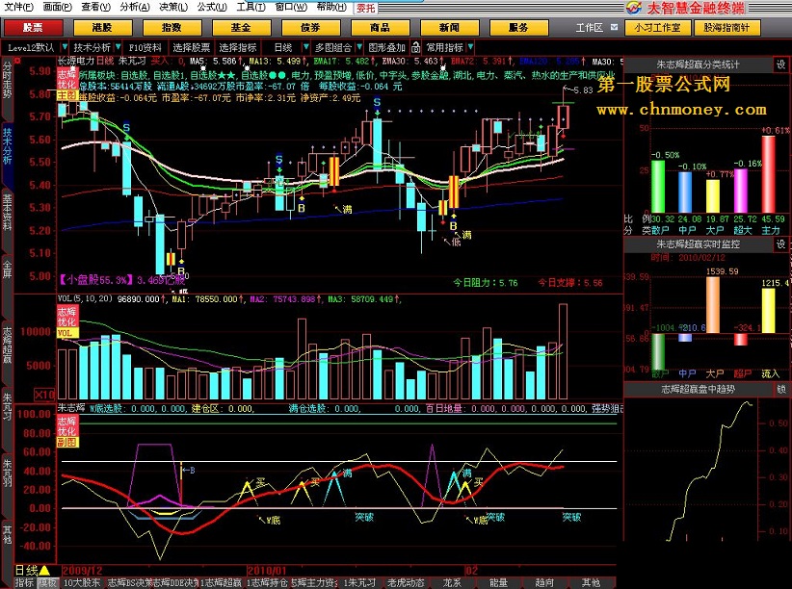Screen dimensions: 792x589
Task: Click the 服务 button
Action: (x=518, y=27)
